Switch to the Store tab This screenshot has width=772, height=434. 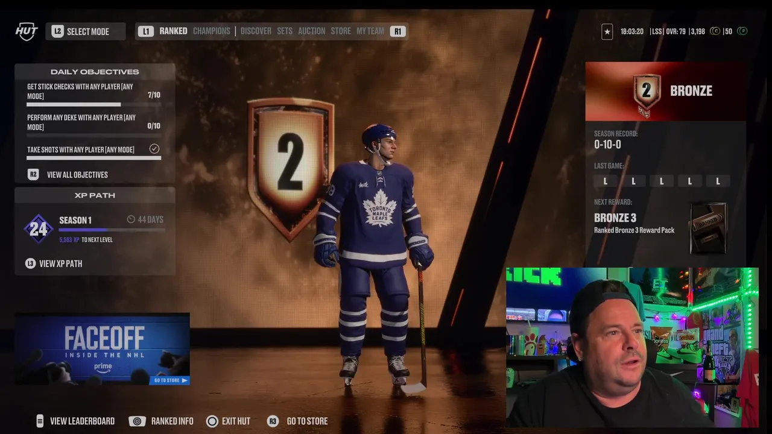(341, 31)
